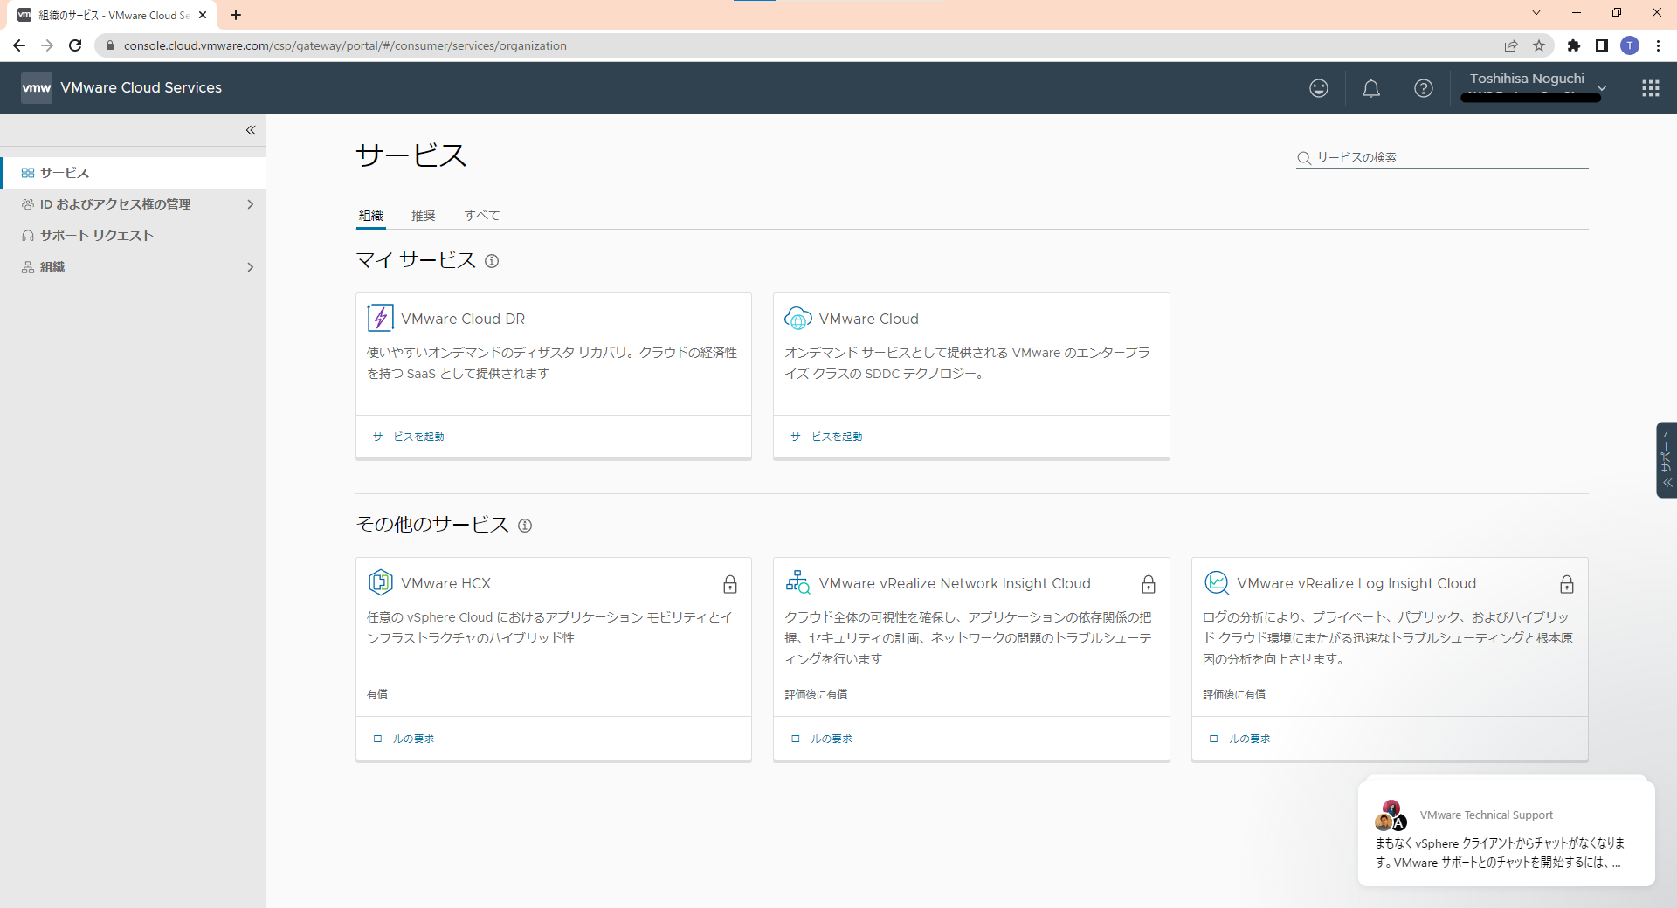
Task: Click the vRealize Log Insight icon
Action: (1217, 582)
